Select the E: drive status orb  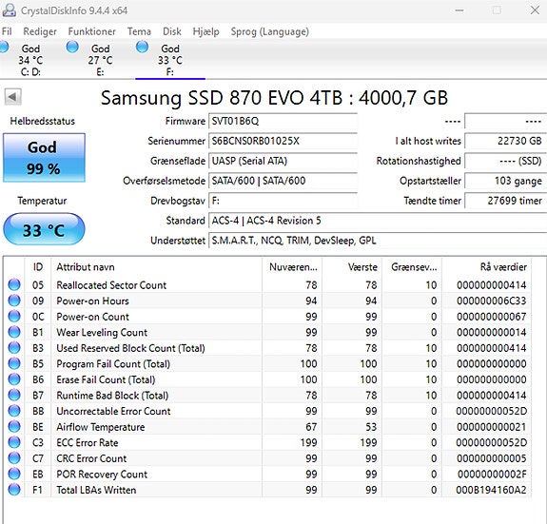(x=72, y=47)
